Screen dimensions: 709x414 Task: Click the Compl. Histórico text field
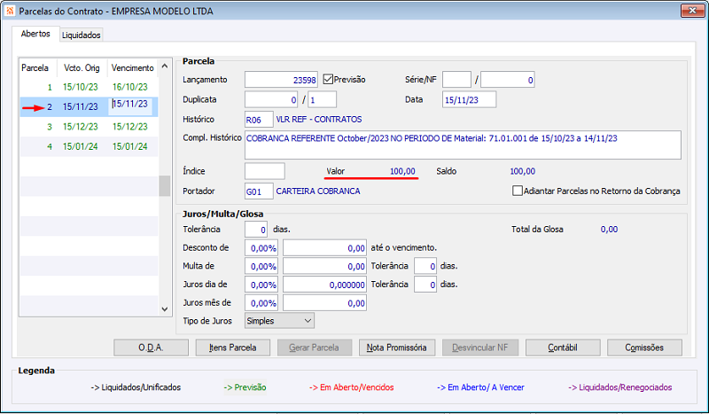(x=462, y=144)
